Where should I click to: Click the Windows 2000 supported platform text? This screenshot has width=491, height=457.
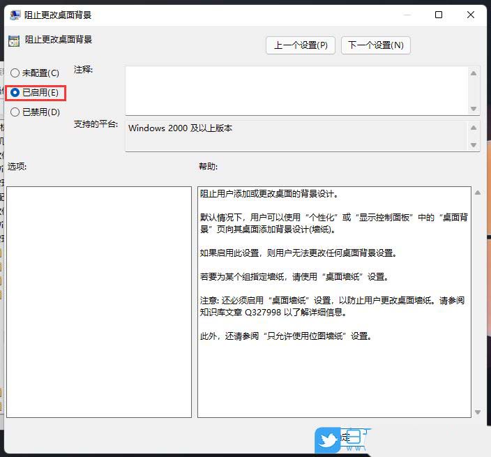[181, 128]
